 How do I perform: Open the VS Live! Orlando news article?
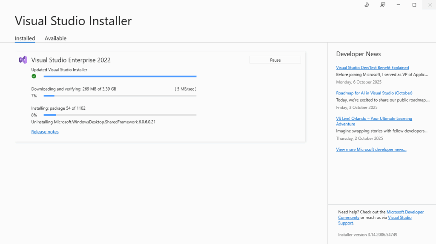coord(374,119)
